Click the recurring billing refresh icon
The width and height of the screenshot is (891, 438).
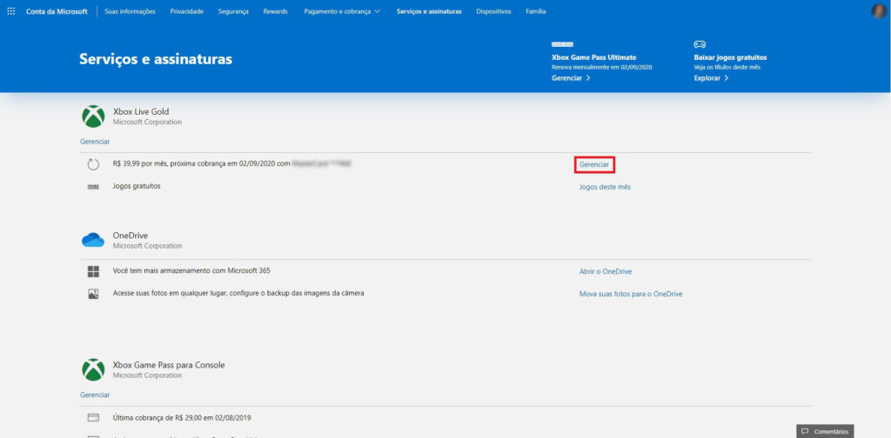click(93, 164)
